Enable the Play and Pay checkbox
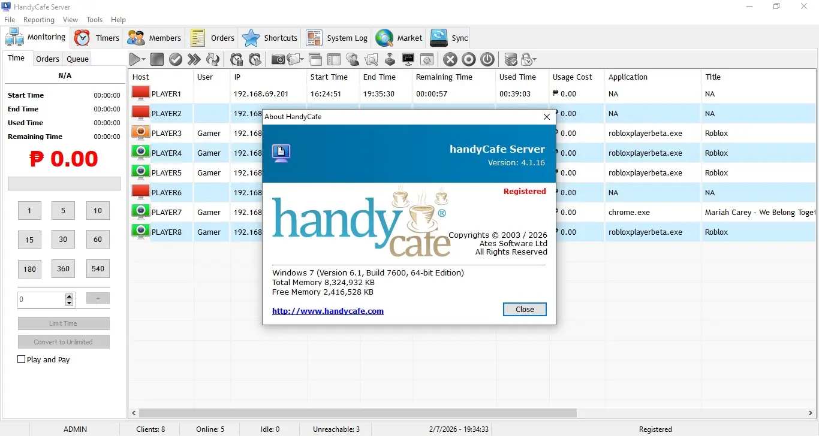 [x=22, y=359]
